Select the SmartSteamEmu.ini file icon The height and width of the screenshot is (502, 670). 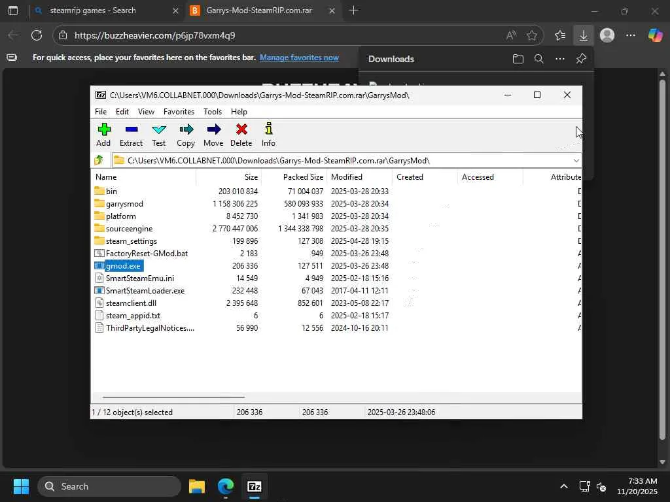(x=99, y=278)
